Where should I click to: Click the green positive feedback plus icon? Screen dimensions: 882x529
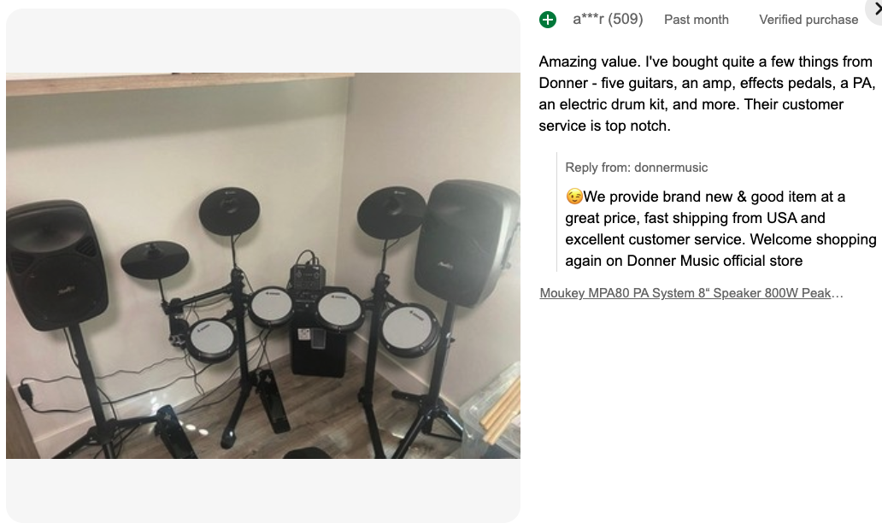548,20
